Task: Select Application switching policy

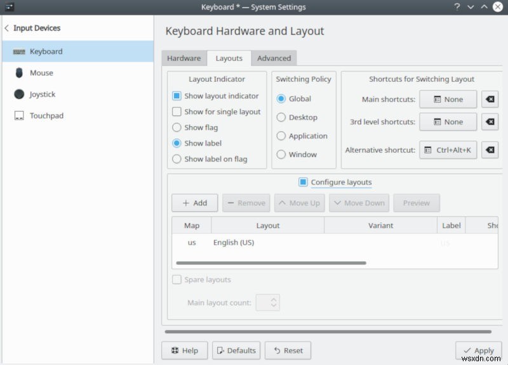Action: tap(281, 136)
